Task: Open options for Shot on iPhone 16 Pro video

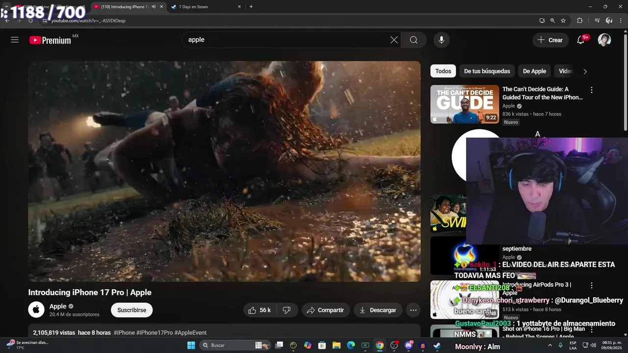Action: pyautogui.click(x=592, y=329)
